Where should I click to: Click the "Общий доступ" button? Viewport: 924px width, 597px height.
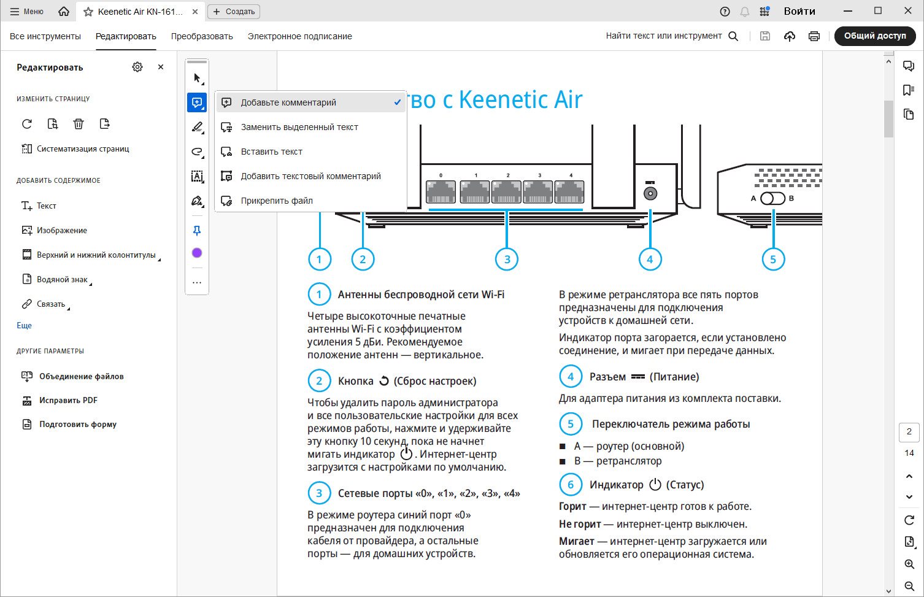click(x=875, y=36)
